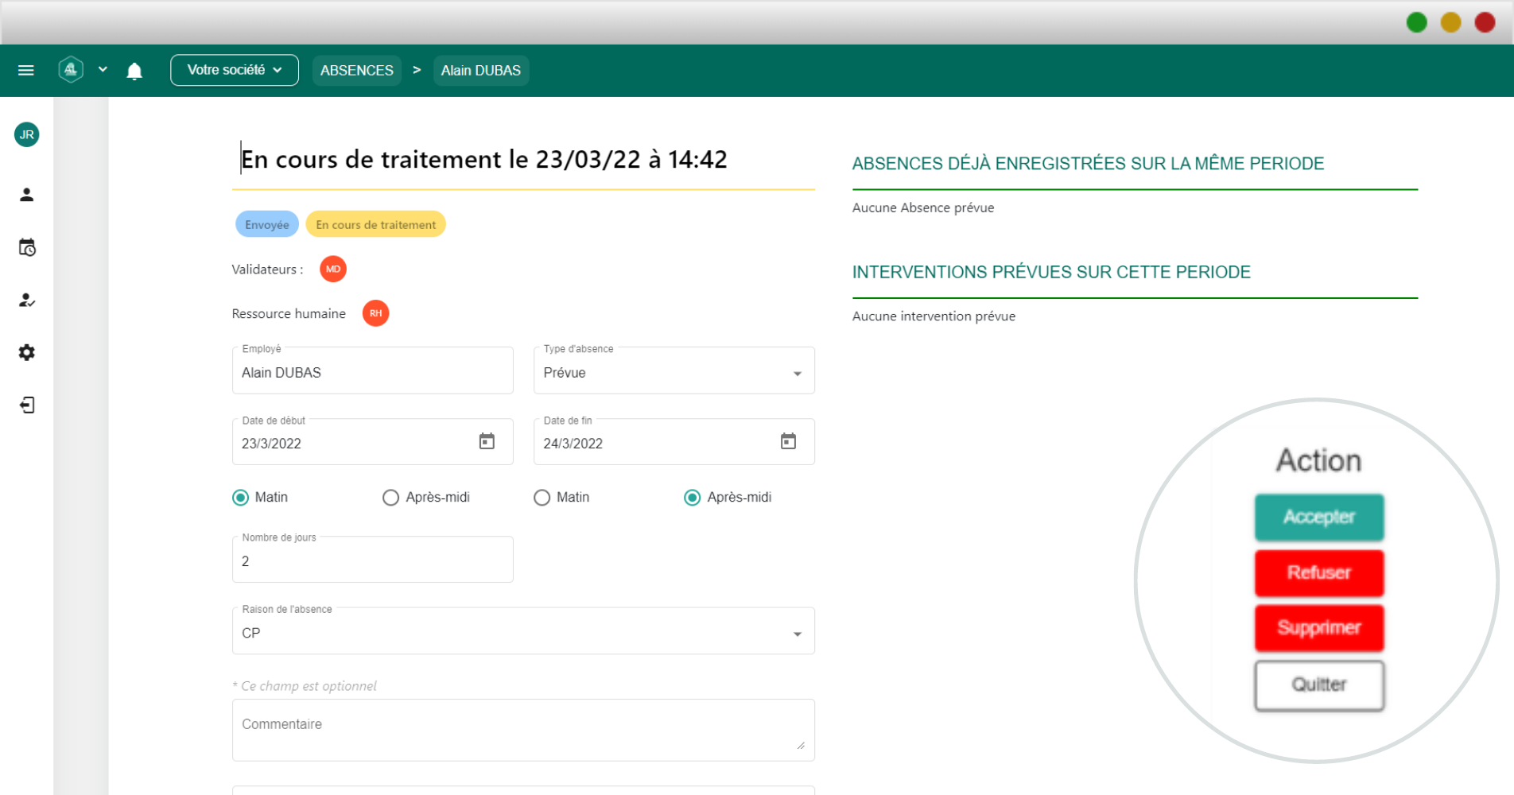Open the Raison de l'absence dropdown
The height and width of the screenshot is (795, 1514).
[523, 631]
